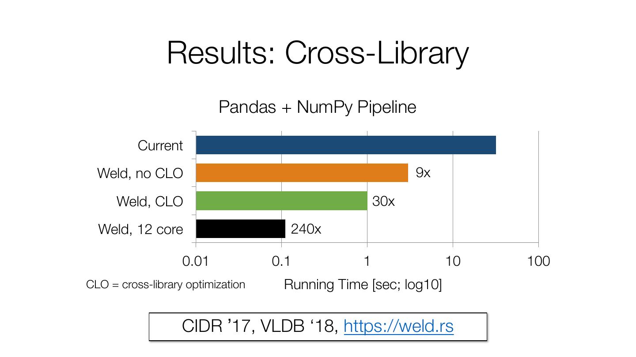Select the 30x data label
Image resolution: width=636 pixels, height=357 pixels.
click(383, 201)
